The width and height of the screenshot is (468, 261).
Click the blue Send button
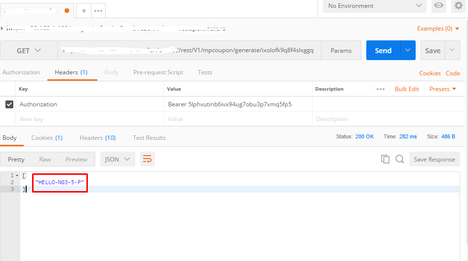point(383,50)
